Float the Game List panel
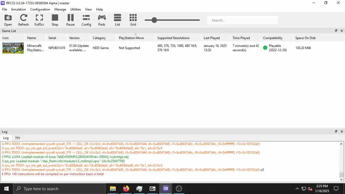This screenshot has width=345, height=194. click(336, 31)
